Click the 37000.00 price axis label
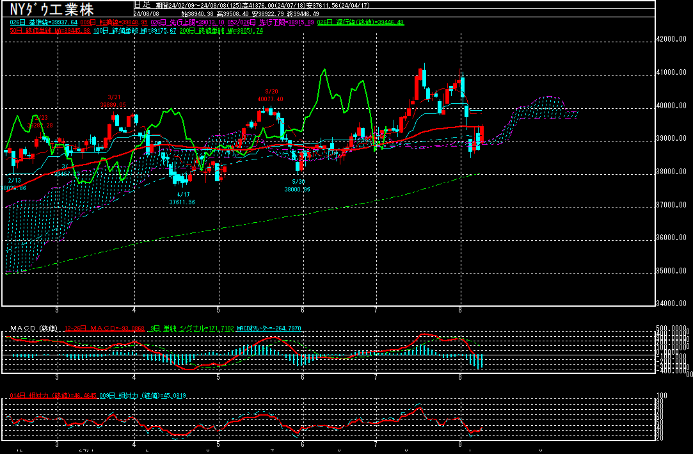The image size is (693, 454). coord(671,205)
